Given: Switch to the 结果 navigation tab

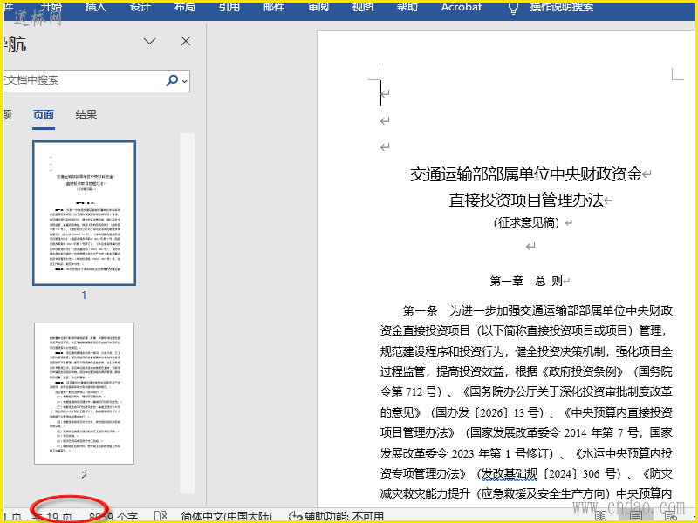Looking at the screenshot, I should tap(86, 115).
